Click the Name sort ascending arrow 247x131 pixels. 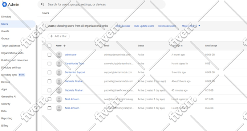[64, 46]
